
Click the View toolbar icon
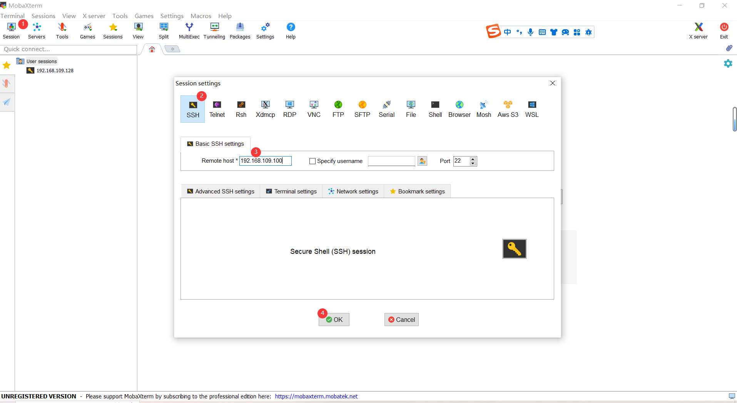coord(138,30)
